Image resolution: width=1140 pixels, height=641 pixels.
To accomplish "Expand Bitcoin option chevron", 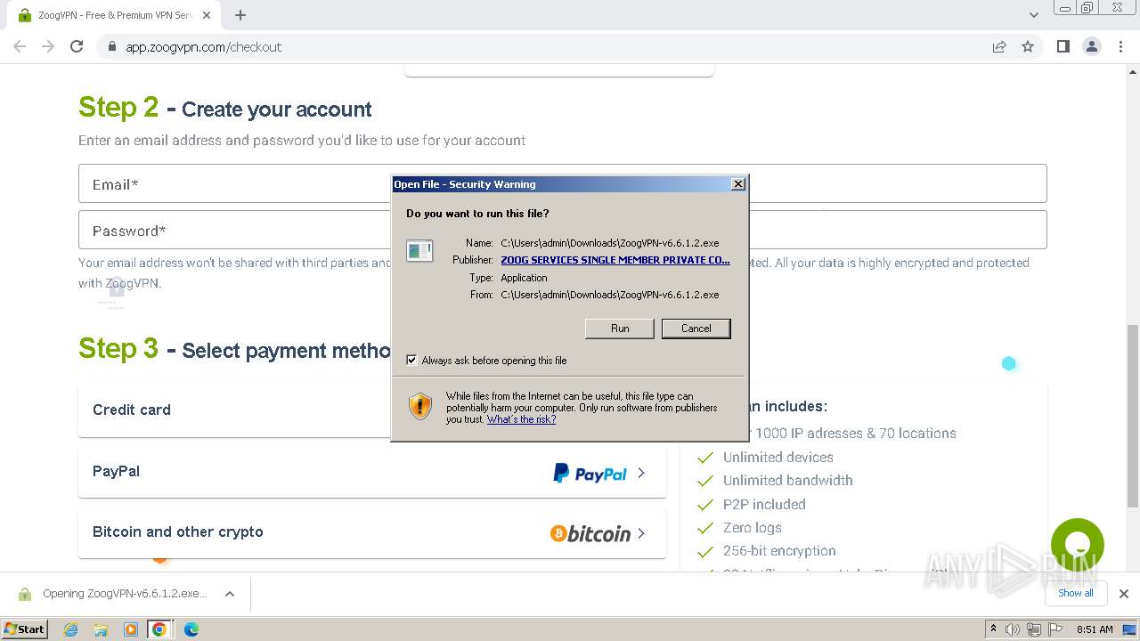I will tap(641, 533).
